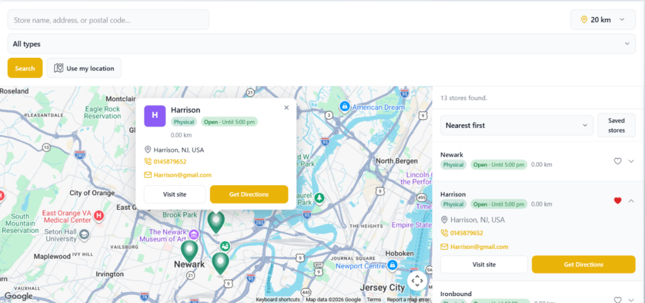Image resolution: width=645 pixels, height=303 pixels.
Task: Click the Google logo on map
Action: click(18, 296)
